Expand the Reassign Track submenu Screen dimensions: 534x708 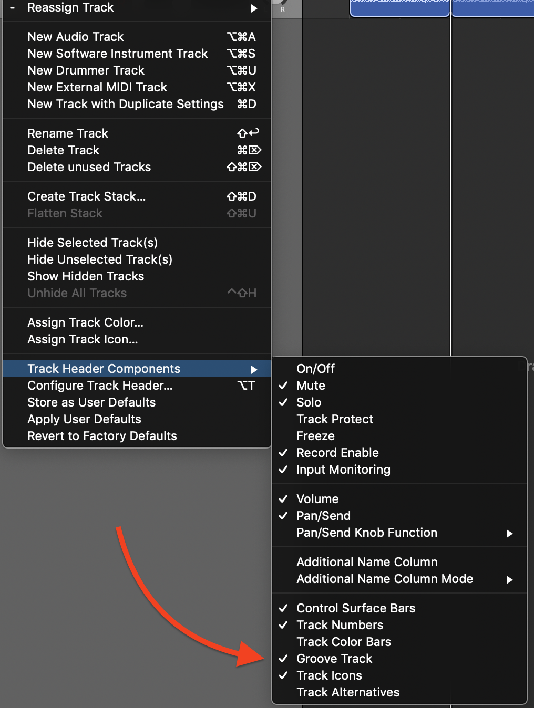click(x=70, y=7)
